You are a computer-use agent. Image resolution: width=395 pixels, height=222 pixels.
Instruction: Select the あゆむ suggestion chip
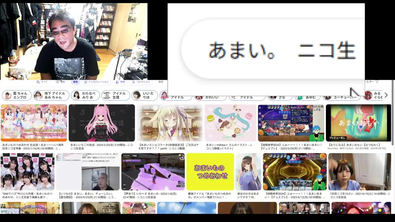[307, 97]
